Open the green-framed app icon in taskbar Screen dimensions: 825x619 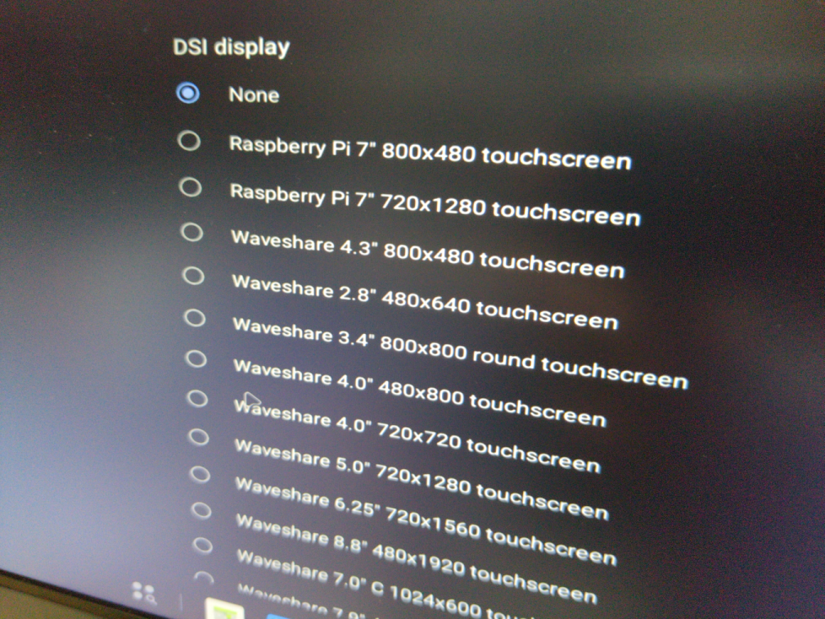coord(223,608)
